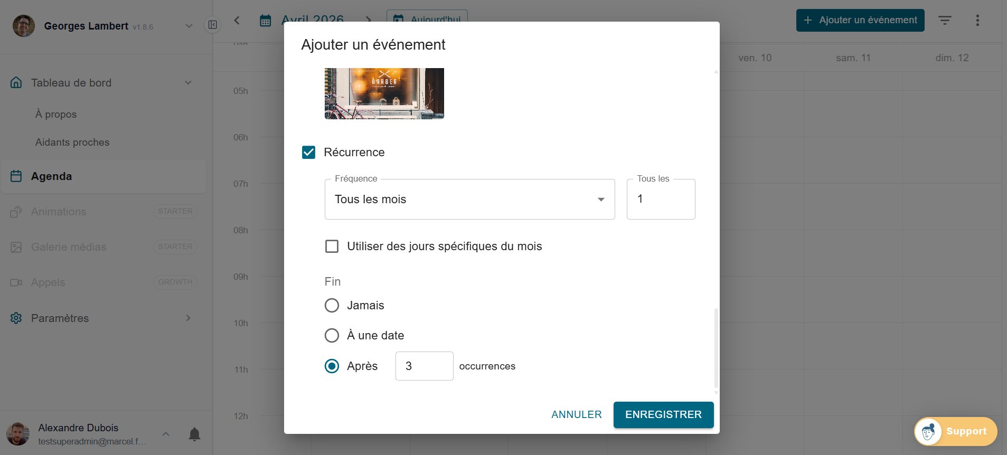This screenshot has width=1007, height=455.
Task: Select the 'Jamais' end option
Action: tap(332, 305)
